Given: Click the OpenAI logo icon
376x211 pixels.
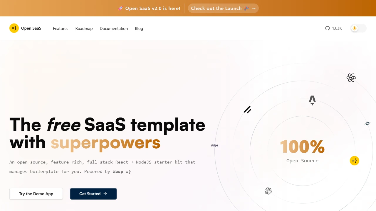Looking at the screenshot, I should [x=268, y=191].
